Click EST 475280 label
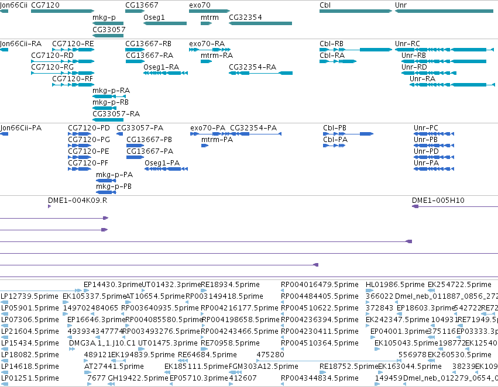This screenshot has height=387, width=498. tap(270, 355)
